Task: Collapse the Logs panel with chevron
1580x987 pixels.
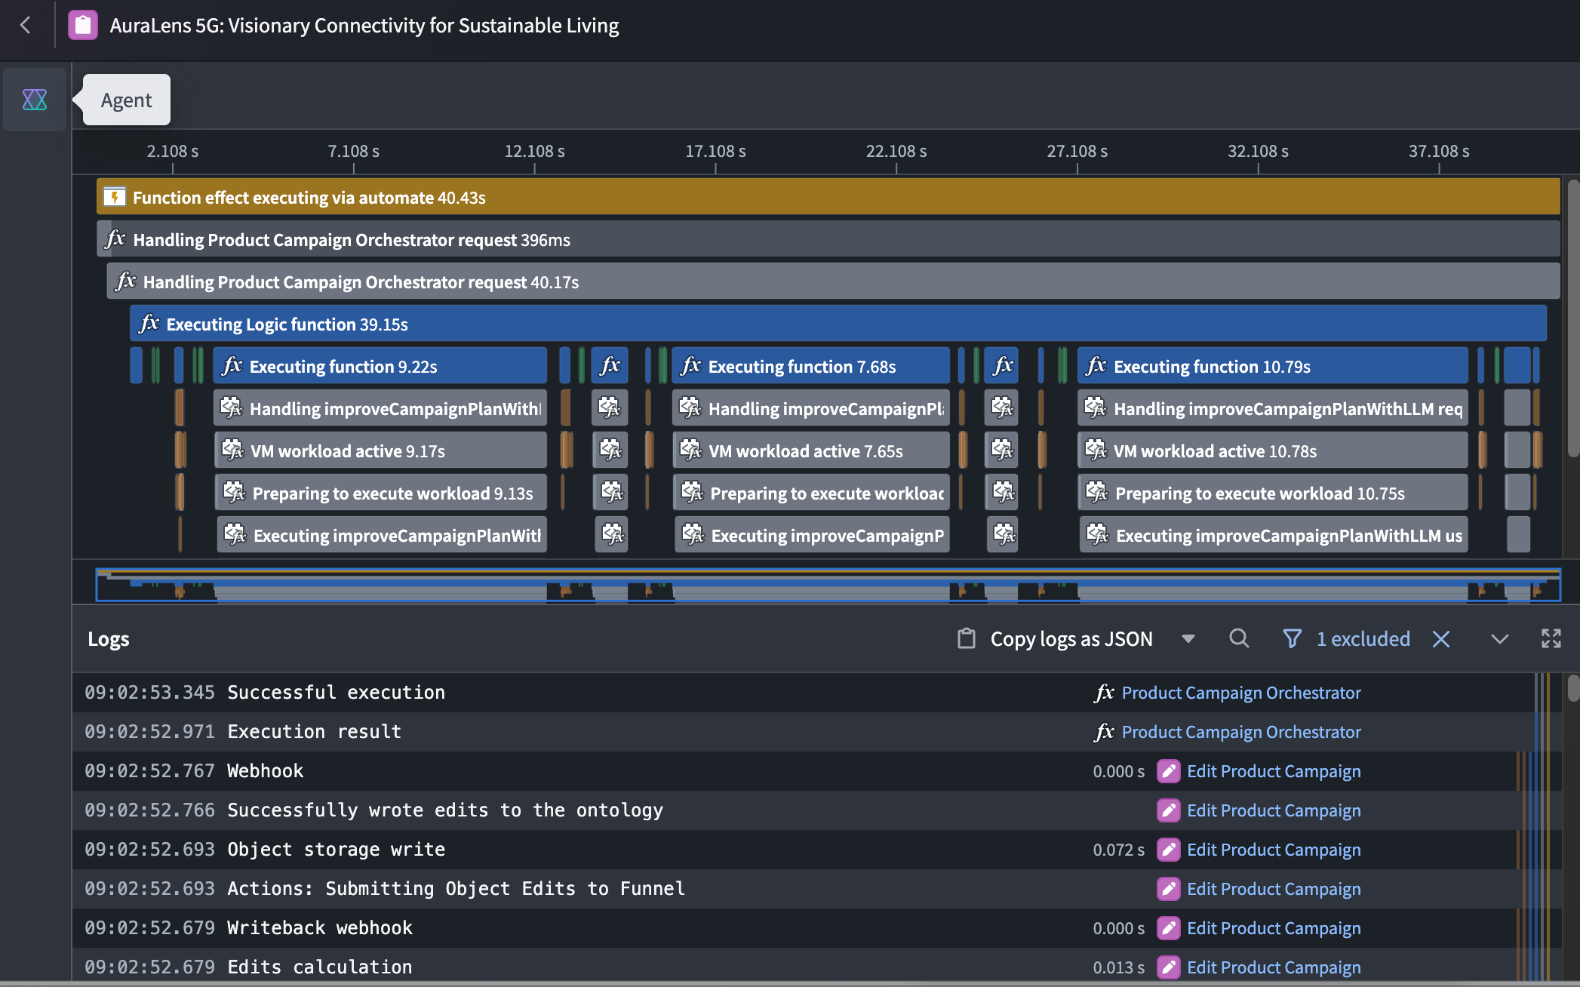Action: [1500, 639]
